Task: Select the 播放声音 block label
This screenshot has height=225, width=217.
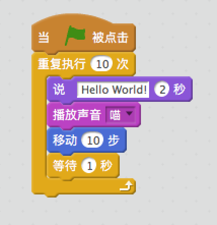Action: 77,115
